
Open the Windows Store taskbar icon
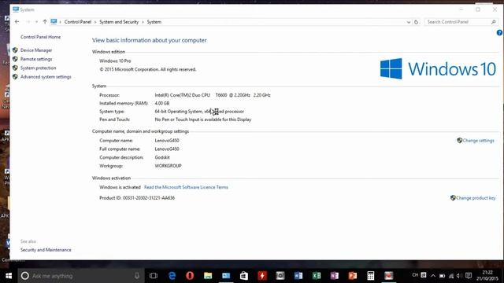click(244, 276)
